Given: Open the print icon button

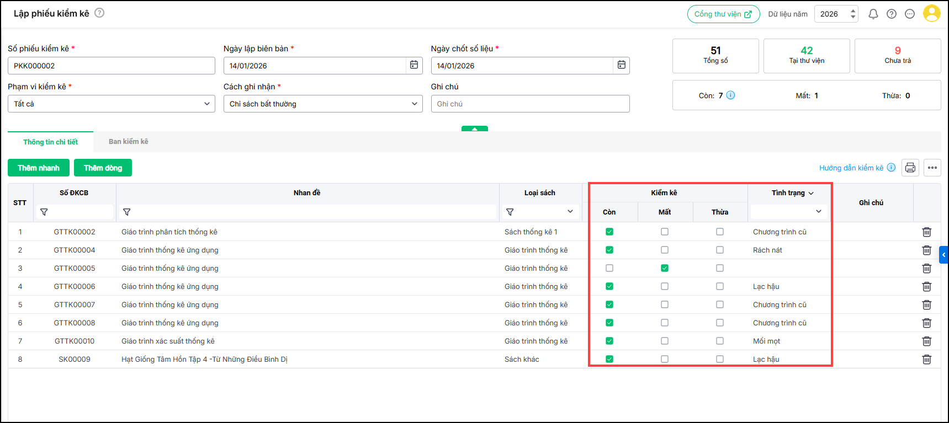Looking at the screenshot, I should pos(910,168).
